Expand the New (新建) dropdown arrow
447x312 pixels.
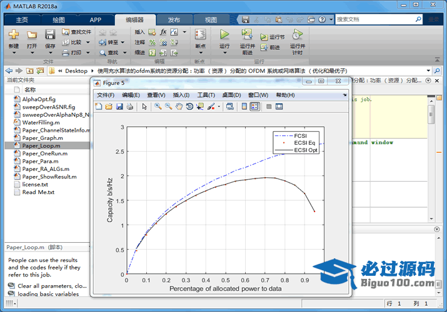(14, 53)
